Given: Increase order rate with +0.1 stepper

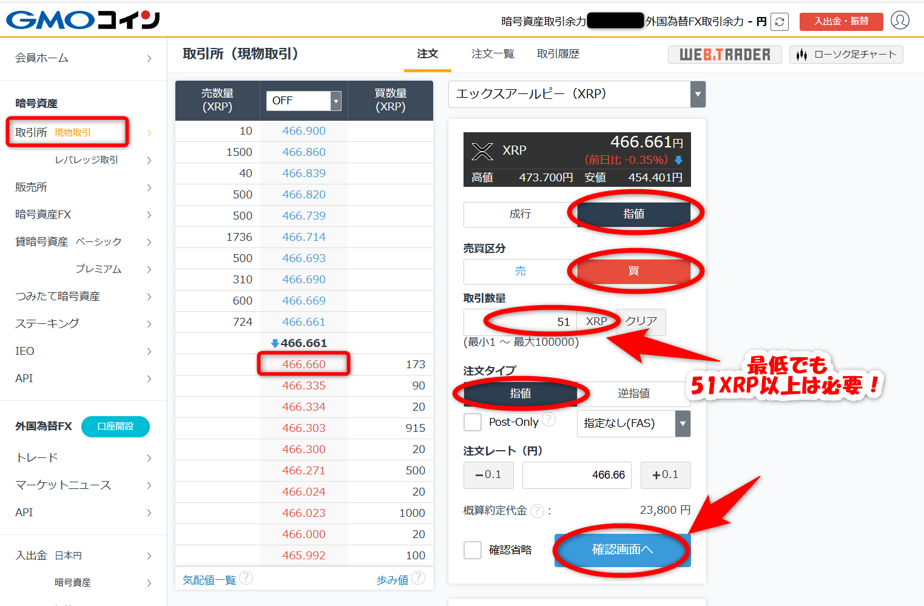Looking at the screenshot, I should pyautogui.click(x=666, y=475).
